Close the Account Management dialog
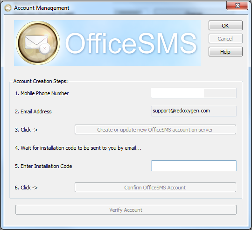The width and height of the screenshot is (252, 230). point(237,6)
